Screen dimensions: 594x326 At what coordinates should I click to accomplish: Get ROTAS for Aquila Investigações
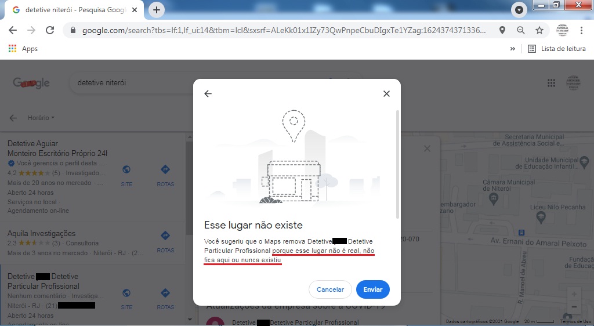(x=165, y=242)
